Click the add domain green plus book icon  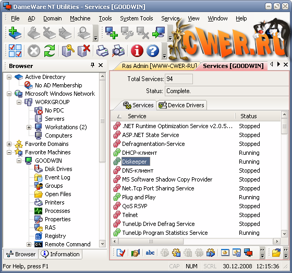pos(15,32)
